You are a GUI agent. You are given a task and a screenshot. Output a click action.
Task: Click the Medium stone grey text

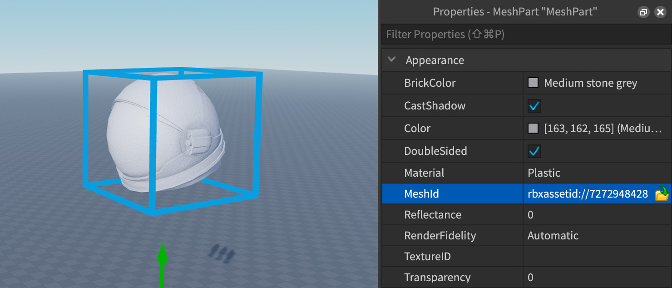pos(590,83)
